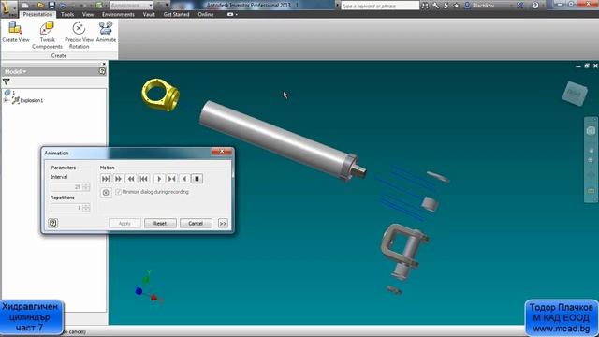Viewport: 599px width, 337px height.
Task: Click the Reset button
Action: pos(160,223)
